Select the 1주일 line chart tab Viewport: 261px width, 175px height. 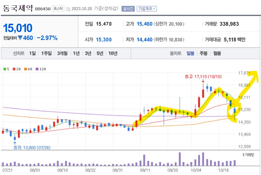pos(47,53)
